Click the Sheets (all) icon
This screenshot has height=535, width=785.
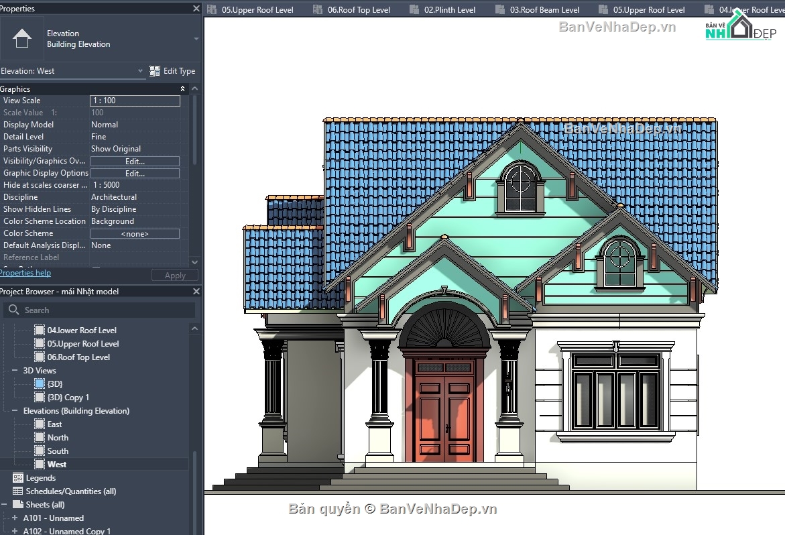pyautogui.click(x=18, y=504)
